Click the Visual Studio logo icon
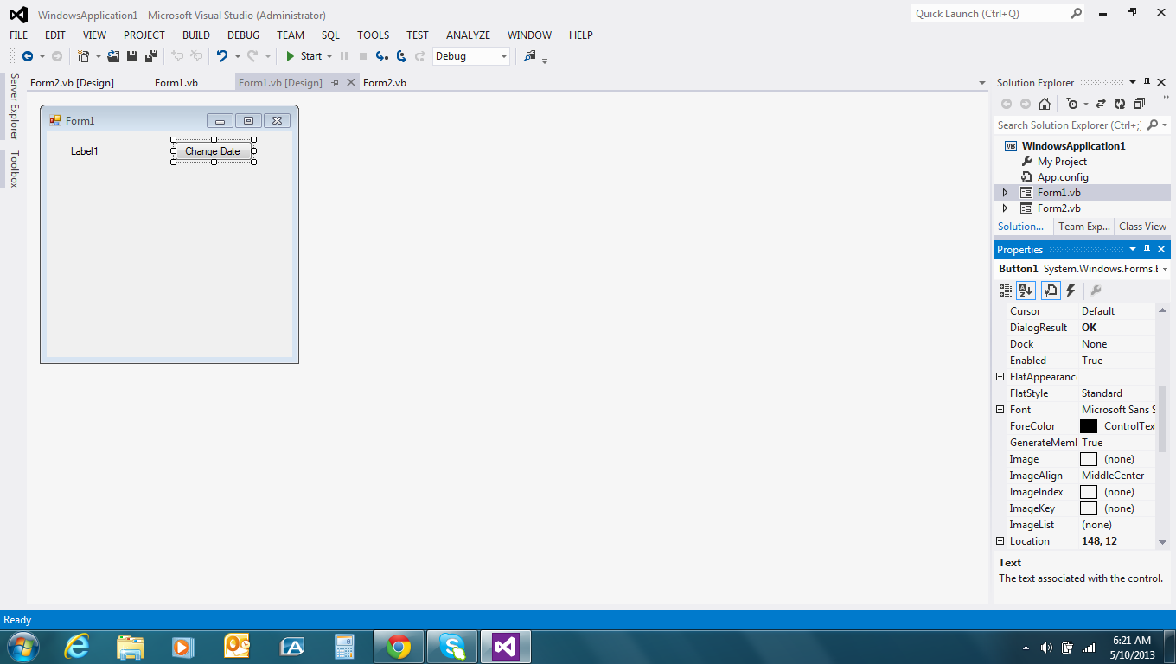The height and width of the screenshot is (664, 1176). point(18,15)
